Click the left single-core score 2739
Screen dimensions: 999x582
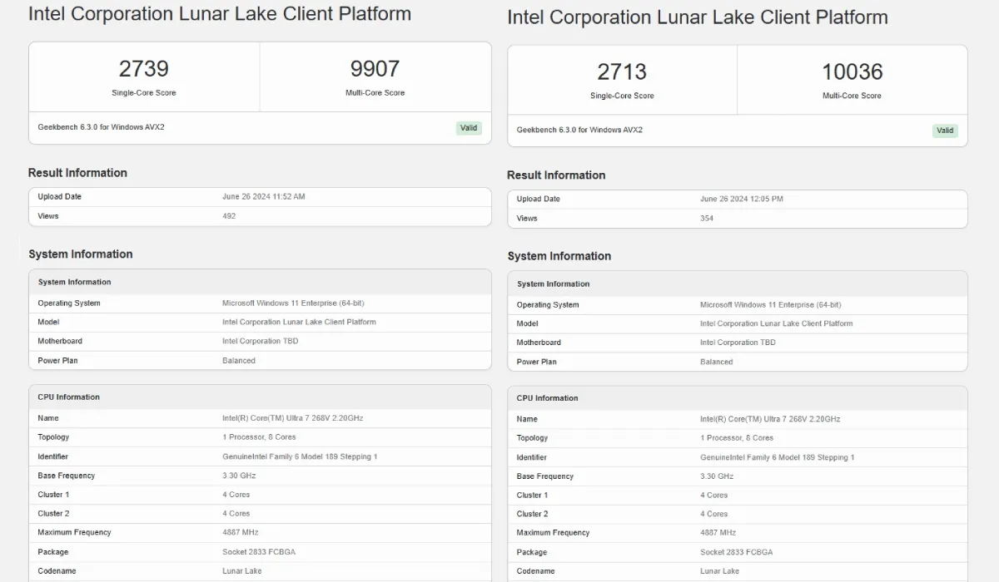(144, 68)
